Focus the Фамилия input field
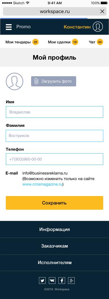The height and width of the screenshot is (299, 109). click(55, 136)
